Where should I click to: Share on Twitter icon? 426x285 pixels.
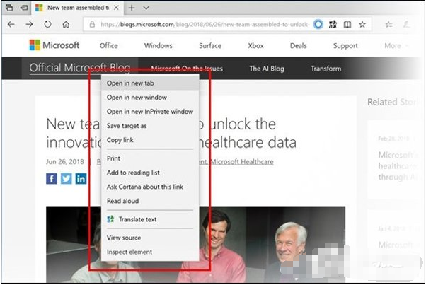tap(66, 179)
